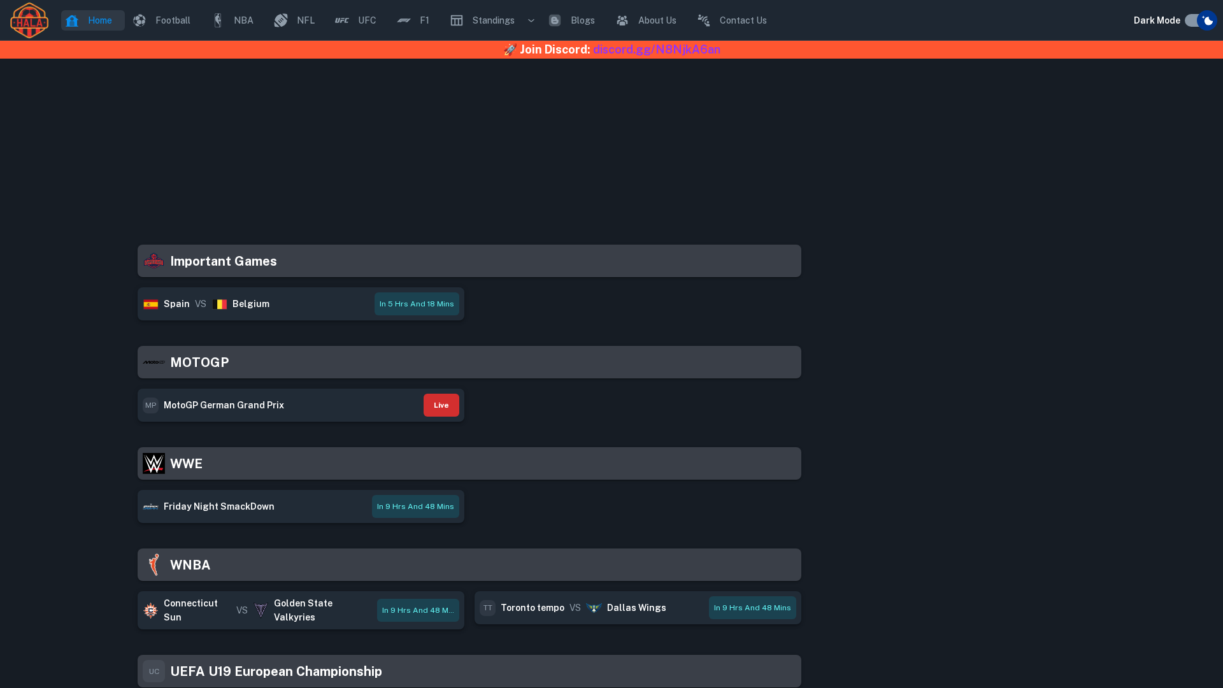Click the Connecticut Sun team name

pos(190,610)
